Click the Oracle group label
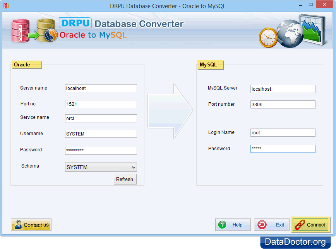 tap(22, 64)
